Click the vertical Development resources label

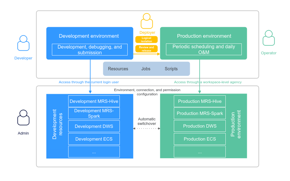pos(57,124)
